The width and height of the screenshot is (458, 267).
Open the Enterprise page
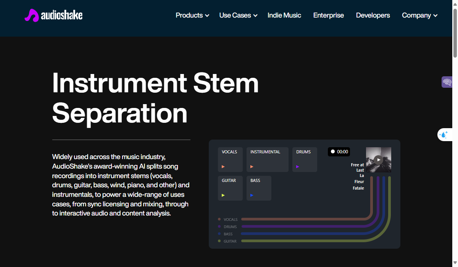point(329,15)
